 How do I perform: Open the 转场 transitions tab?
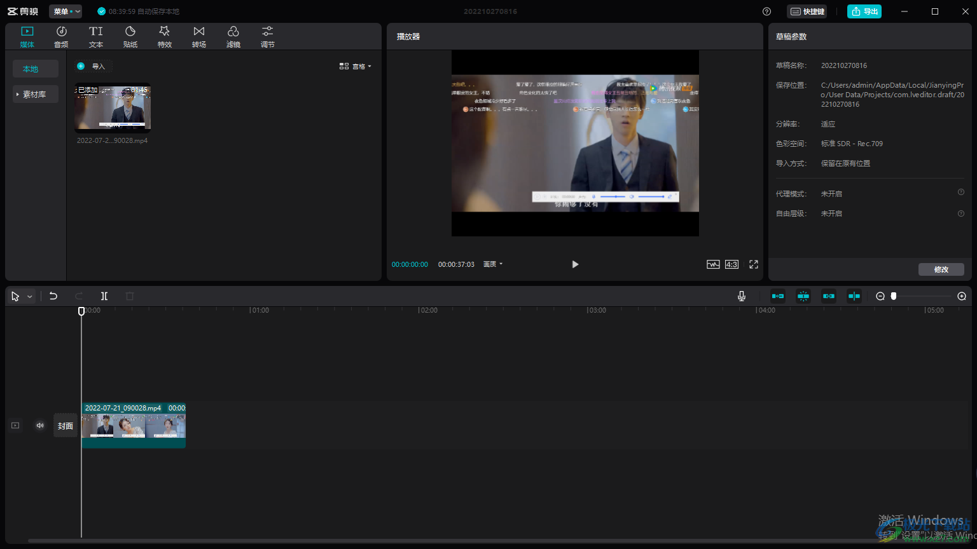click(x=199, y=37)
